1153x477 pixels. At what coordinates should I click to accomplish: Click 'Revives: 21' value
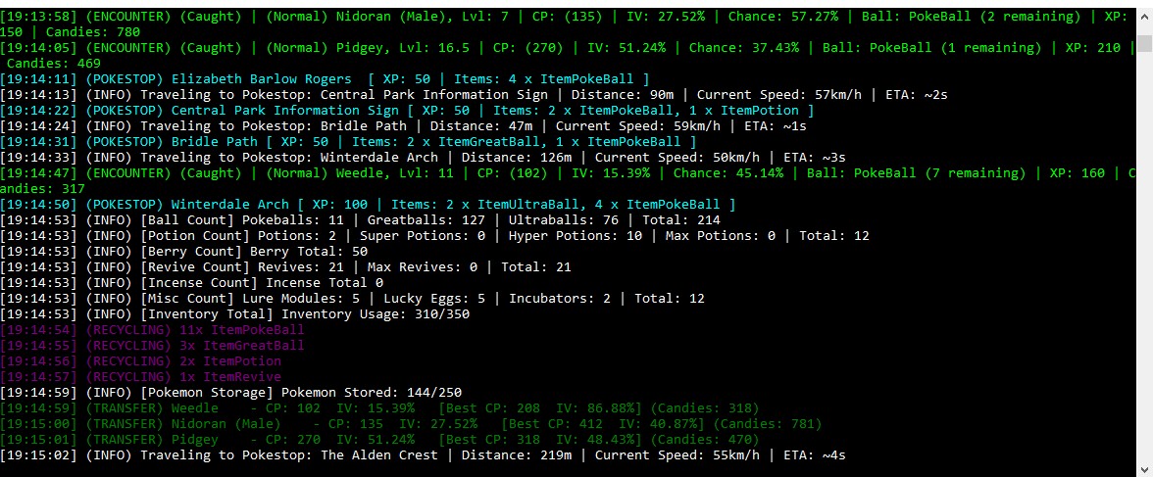(x=300, y=266)
